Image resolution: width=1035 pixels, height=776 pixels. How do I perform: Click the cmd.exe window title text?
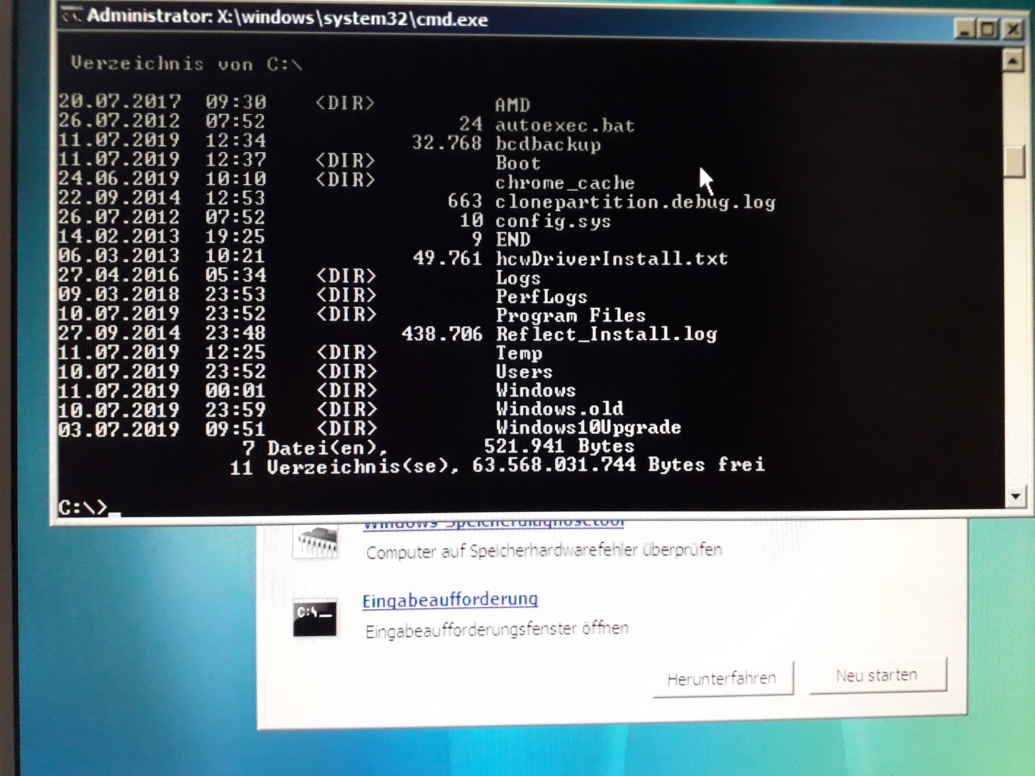[287, 18]
